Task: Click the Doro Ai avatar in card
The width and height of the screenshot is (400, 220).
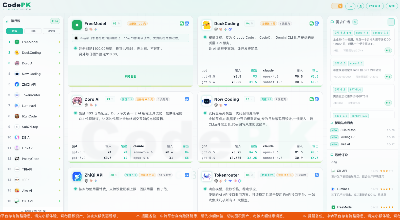Action: 77,101
